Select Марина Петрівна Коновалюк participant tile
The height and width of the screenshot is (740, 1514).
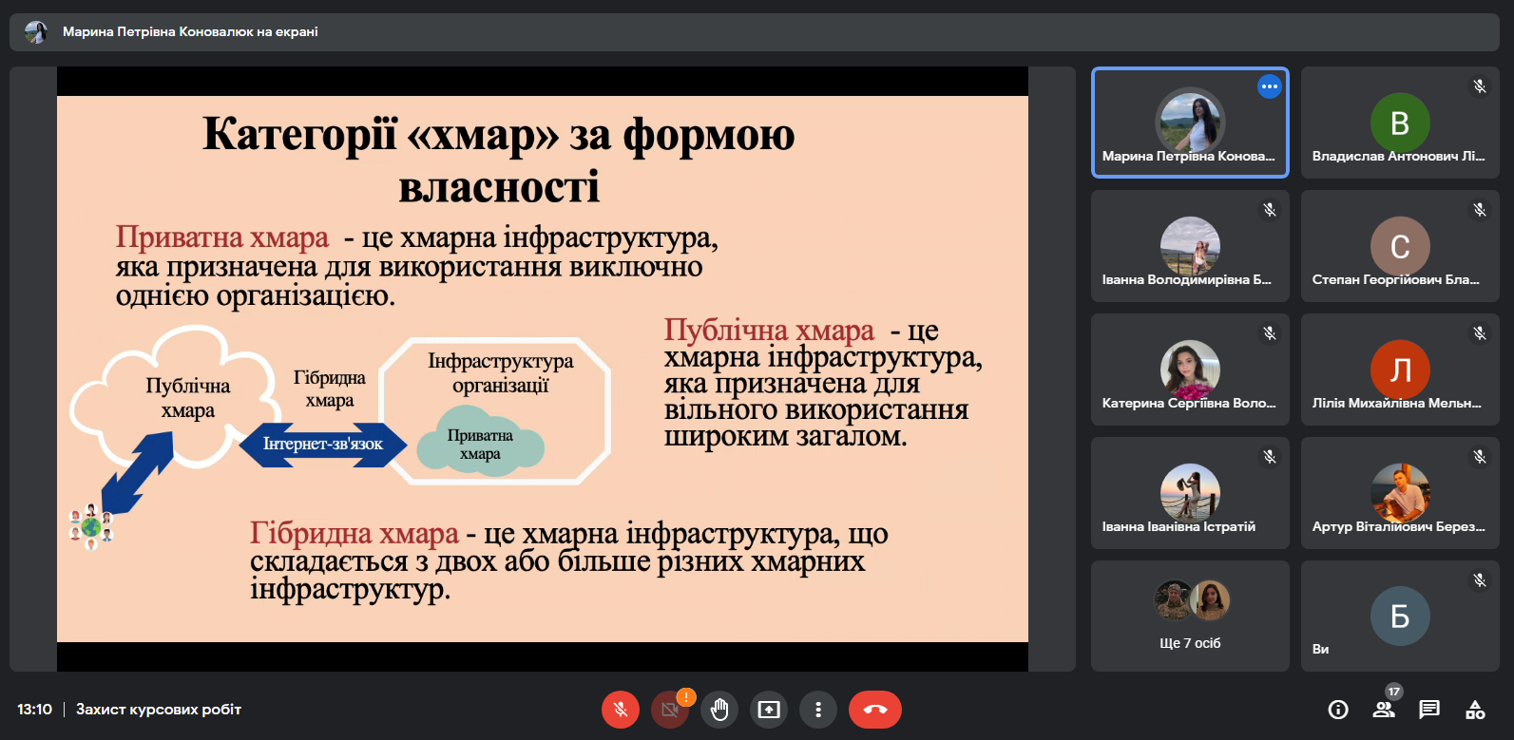1190,123
